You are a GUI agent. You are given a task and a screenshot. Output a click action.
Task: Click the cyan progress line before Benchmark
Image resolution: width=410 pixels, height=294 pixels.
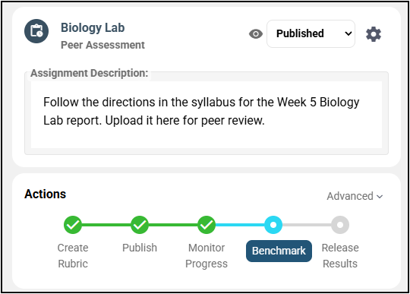240,225
